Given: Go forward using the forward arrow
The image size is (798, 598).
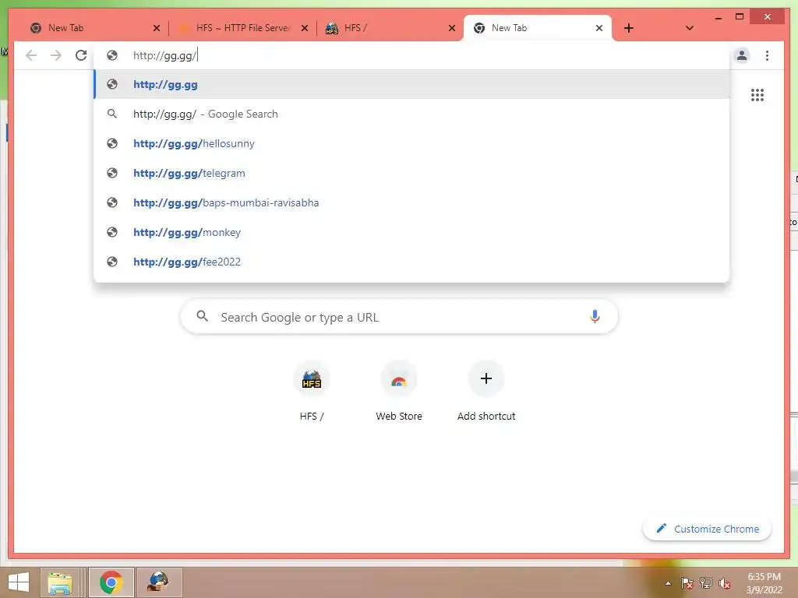Looking at the screenshot, I should [56, 55].
